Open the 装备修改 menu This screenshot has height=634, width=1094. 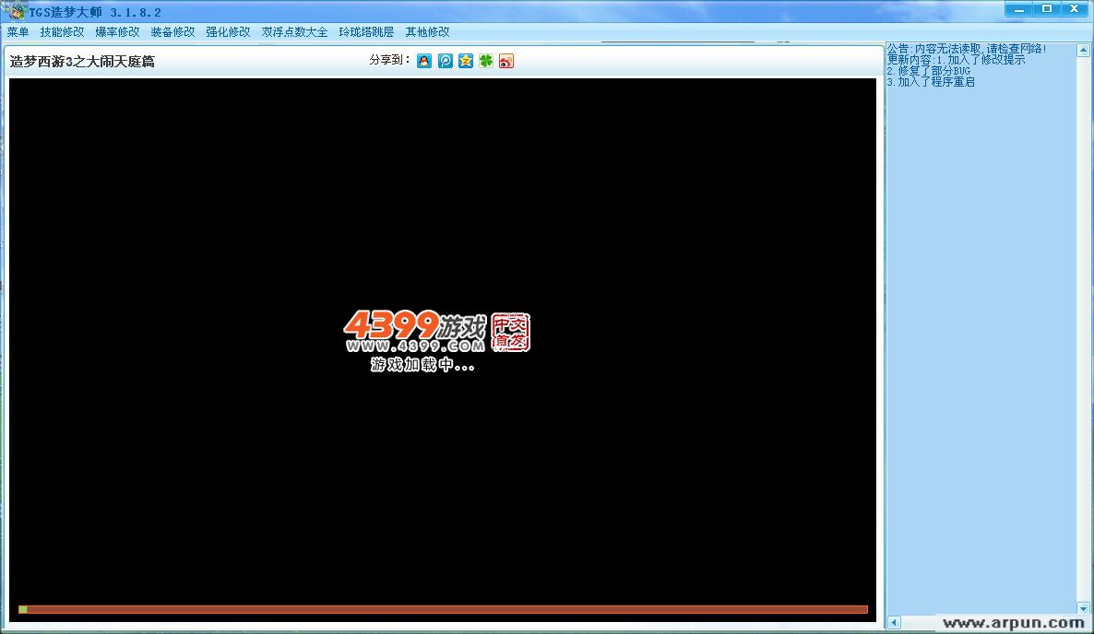pyautogui.click(x=173, y=32)
